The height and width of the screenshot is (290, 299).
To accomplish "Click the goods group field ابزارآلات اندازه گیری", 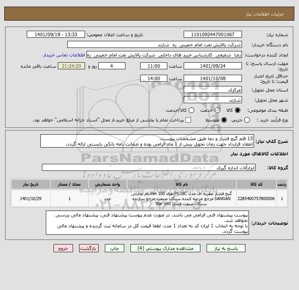I will pyautogui.click(x=149, y=167).
